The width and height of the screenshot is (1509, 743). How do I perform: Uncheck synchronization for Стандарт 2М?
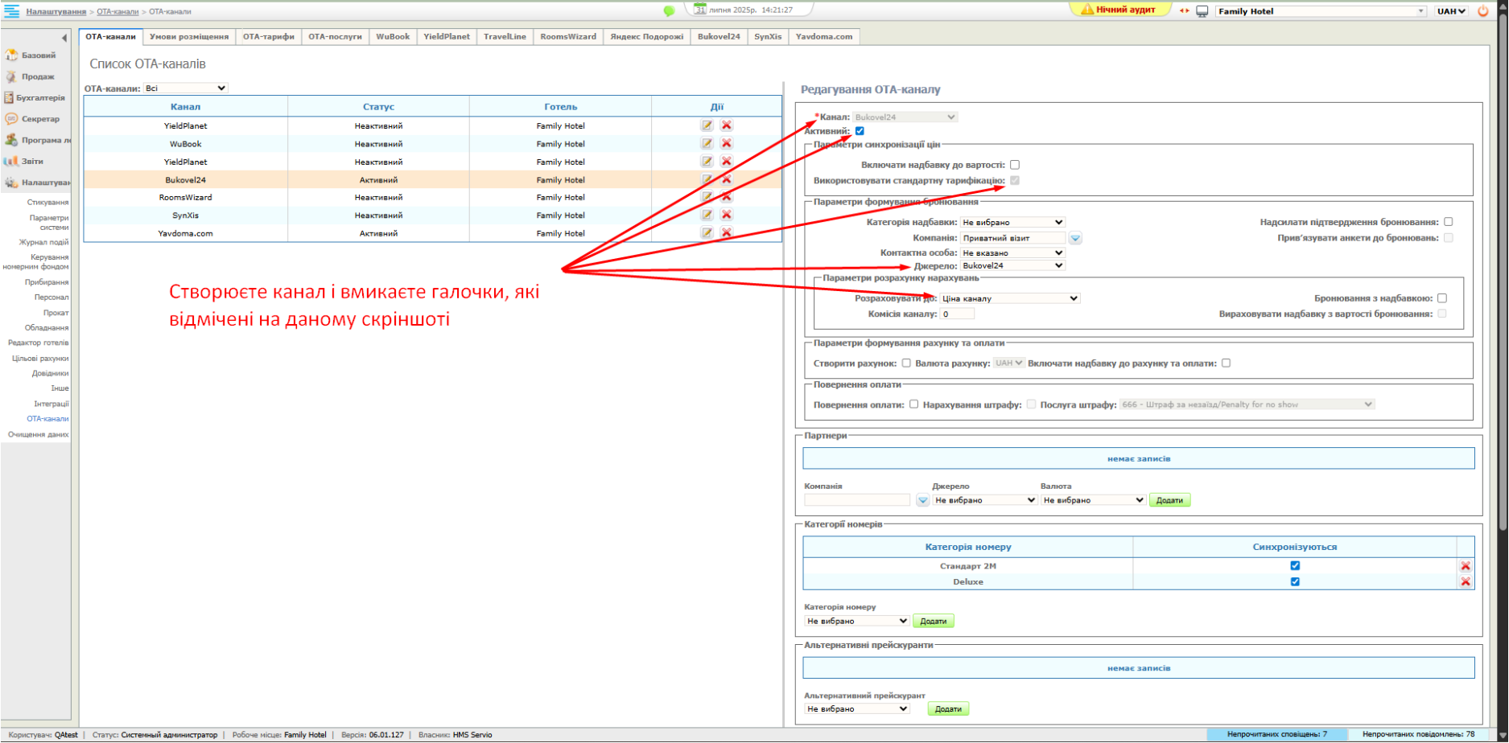coord(1295,566)
